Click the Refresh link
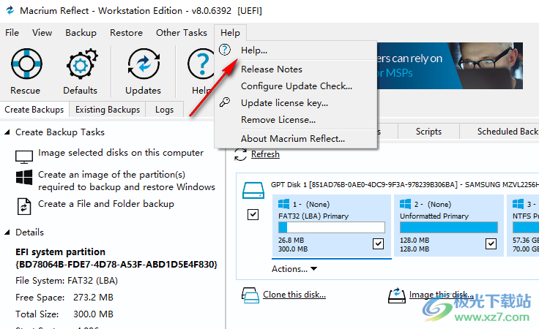This screenshot has width=539, height=329. [265, 154]
